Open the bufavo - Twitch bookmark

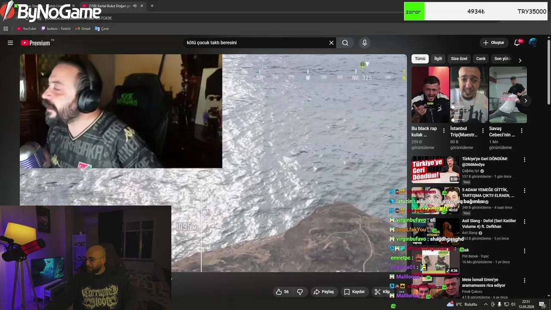pos(56,29)
